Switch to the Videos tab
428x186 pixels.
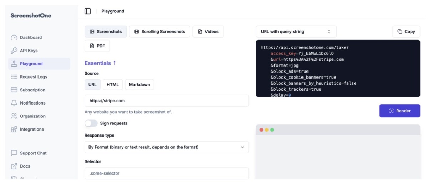pos(208,32)
